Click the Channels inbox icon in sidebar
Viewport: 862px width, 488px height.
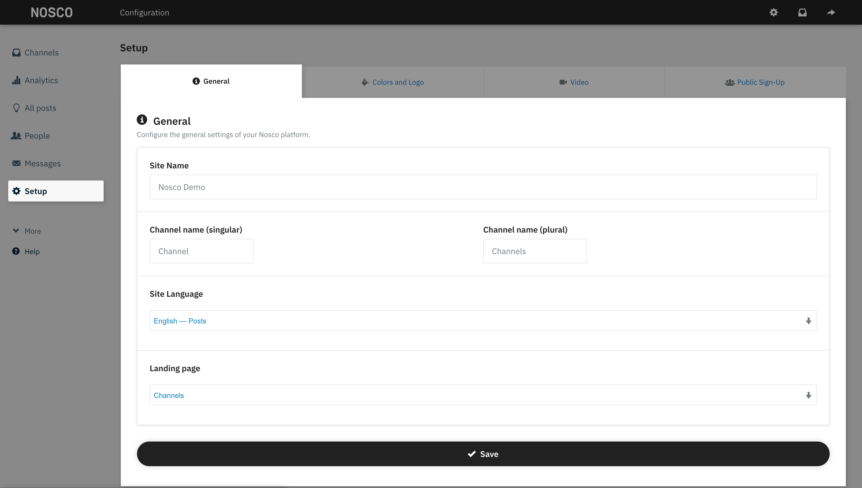pyautogui.click(x=16, y=53)
